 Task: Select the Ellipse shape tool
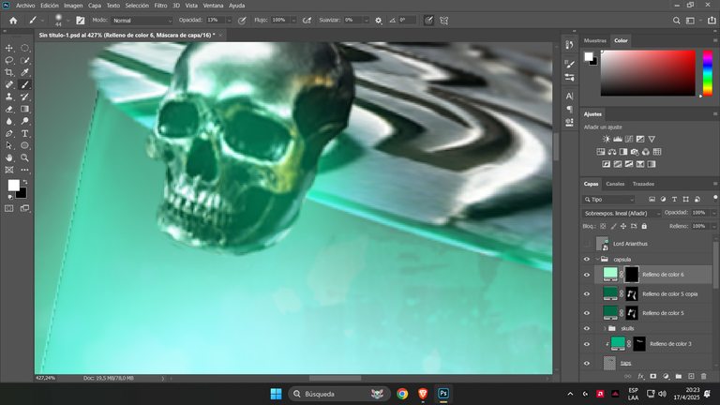[24, 145]
